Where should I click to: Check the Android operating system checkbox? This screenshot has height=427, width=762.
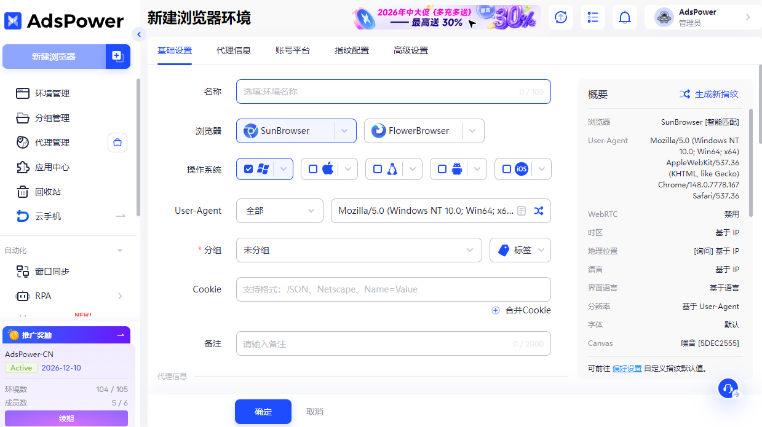coord(442,169)
